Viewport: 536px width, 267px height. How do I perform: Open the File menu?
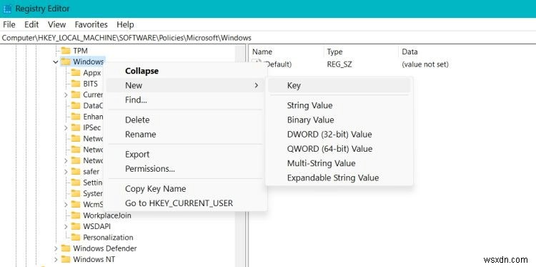9,24
